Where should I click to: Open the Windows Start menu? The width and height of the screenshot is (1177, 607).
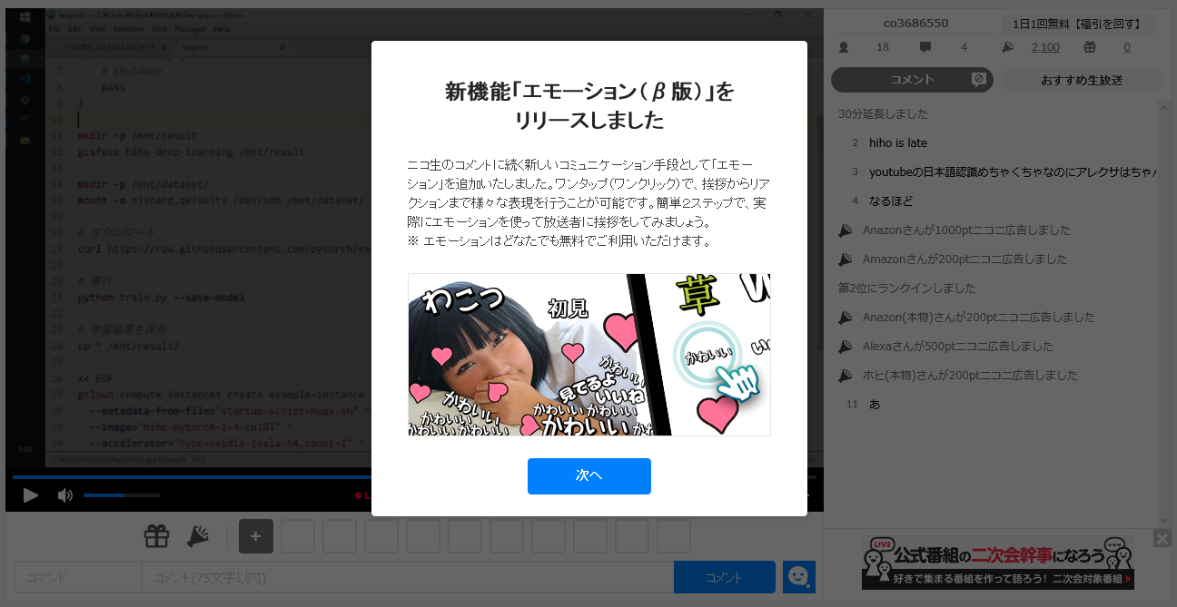tap(25, 17)
